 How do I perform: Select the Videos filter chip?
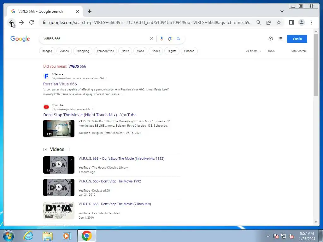pos(64,51)
